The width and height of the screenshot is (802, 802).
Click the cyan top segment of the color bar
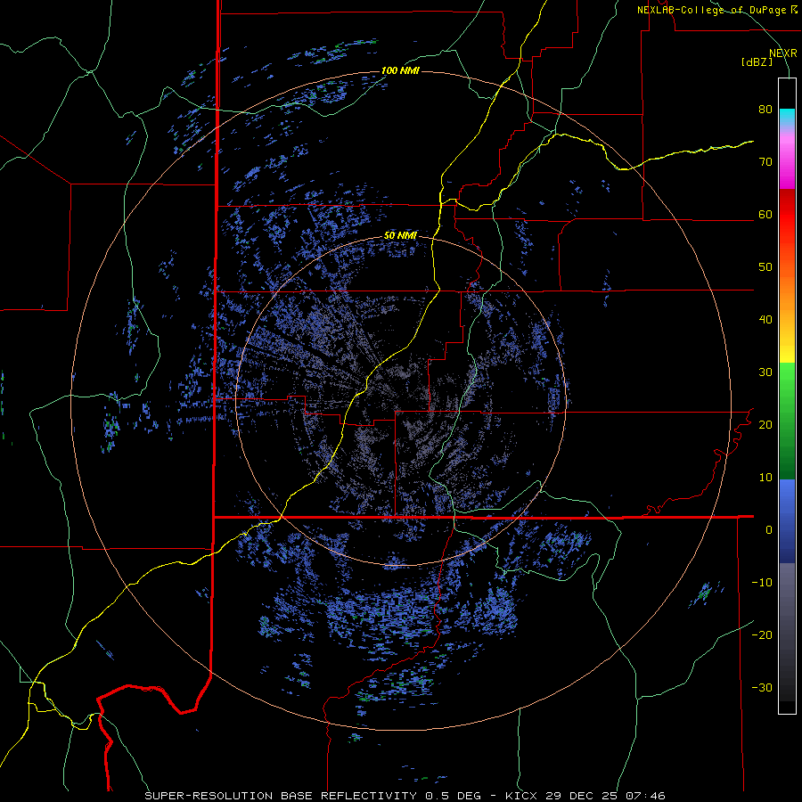click(x=787, y=117)
